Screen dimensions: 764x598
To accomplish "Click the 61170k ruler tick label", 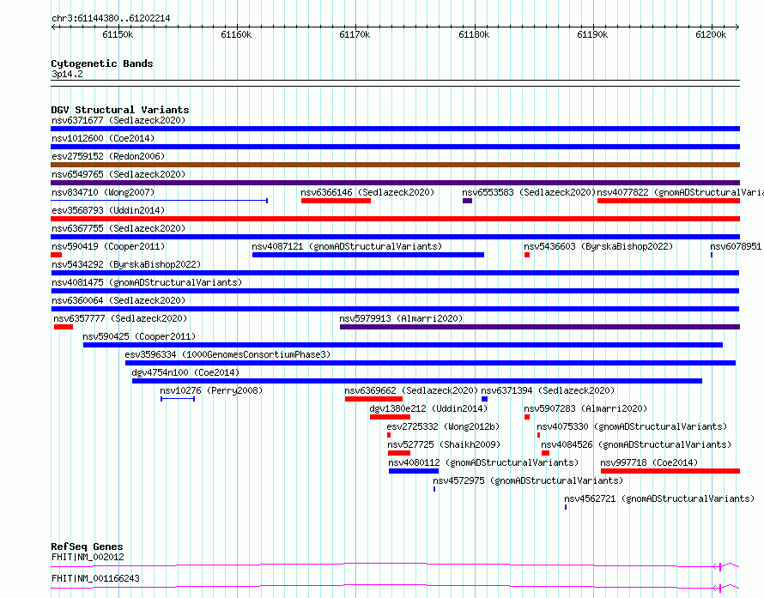I will [x=355, y=34].
